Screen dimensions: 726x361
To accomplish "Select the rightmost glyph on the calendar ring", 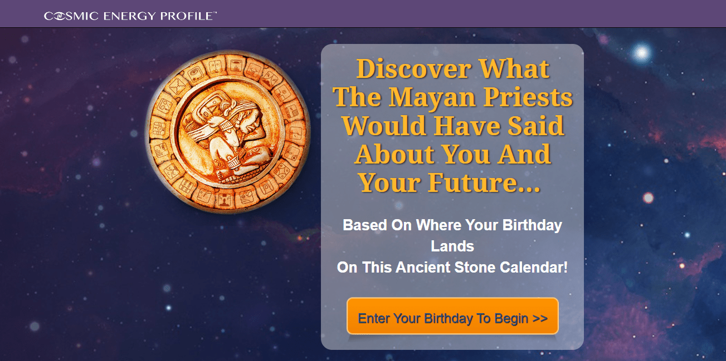I will tap(296, 131).
